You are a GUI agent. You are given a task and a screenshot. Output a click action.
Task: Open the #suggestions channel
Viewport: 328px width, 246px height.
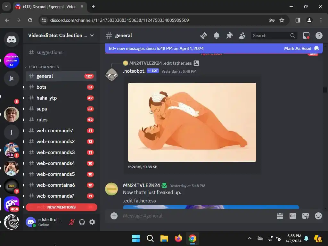pos(61,53)
